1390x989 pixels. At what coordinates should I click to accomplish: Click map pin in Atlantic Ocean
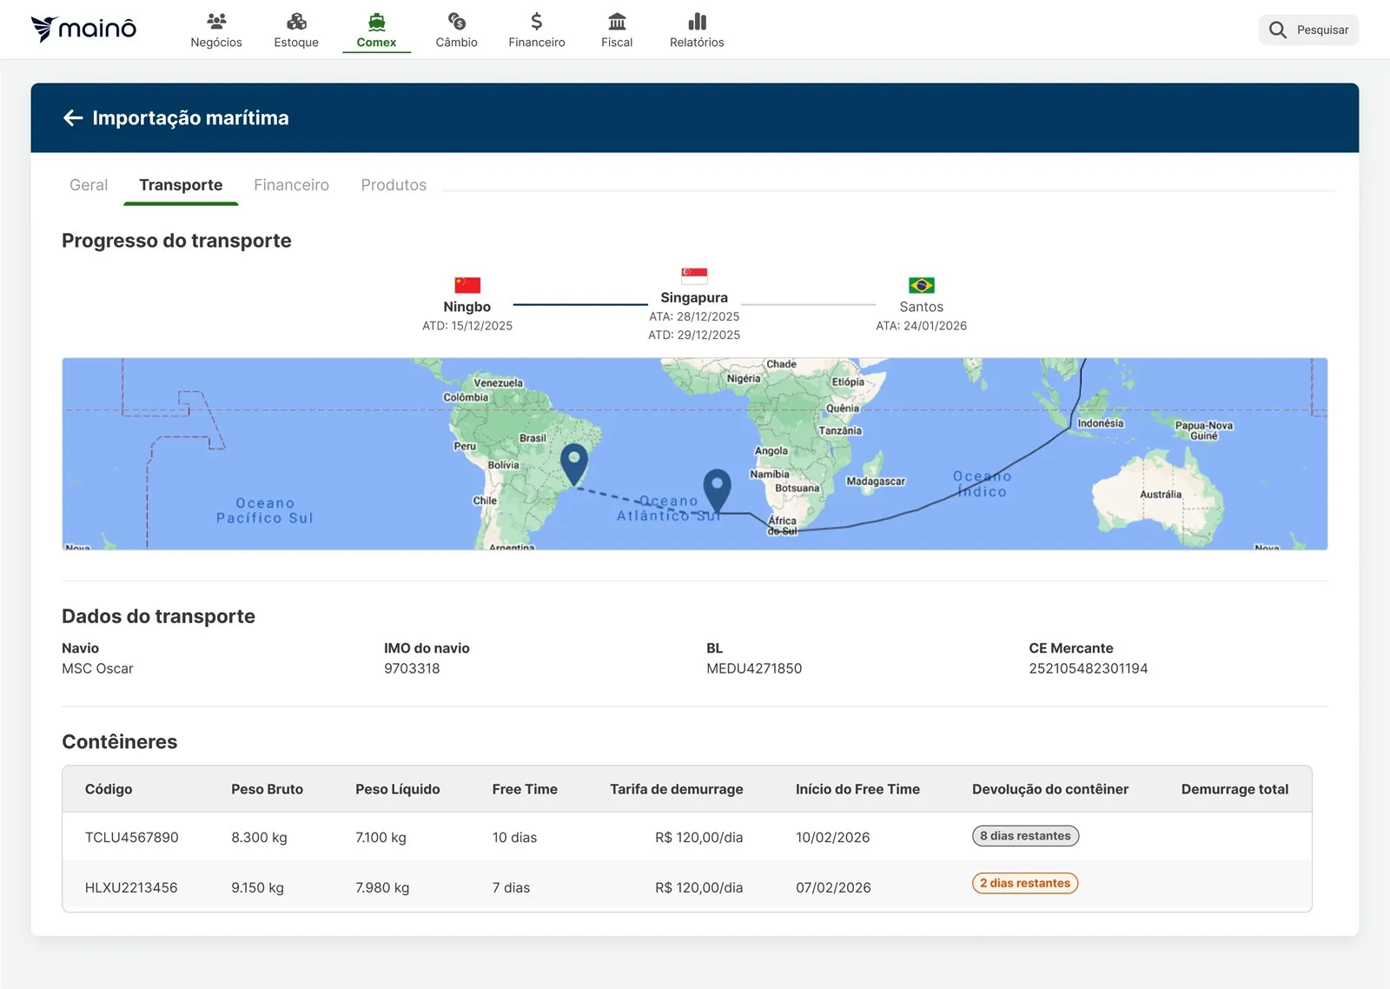(717, 490)
